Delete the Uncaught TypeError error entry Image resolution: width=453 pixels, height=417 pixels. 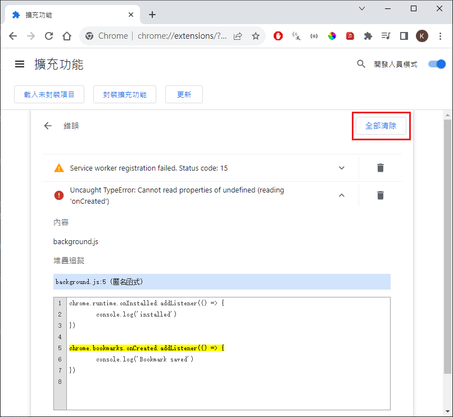tap(380, 195)
